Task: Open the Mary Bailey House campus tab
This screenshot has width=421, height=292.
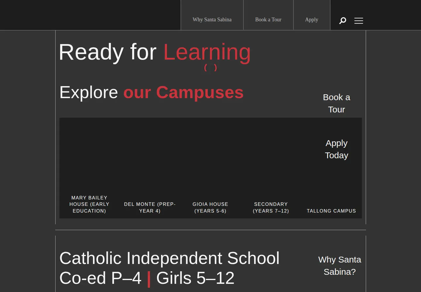Action: pyautogui.click(x=89, y=204)
